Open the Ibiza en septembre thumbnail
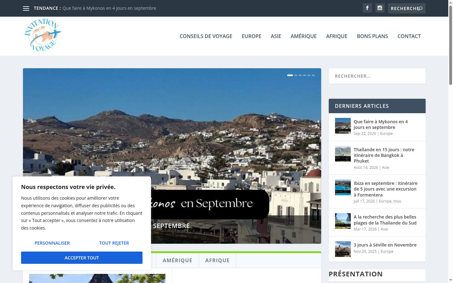Screen dimensions: 453x283 343,187
